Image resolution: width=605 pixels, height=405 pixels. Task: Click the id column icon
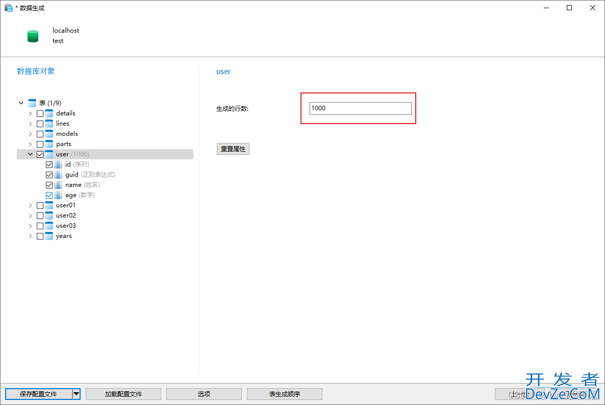click(x=58, y=164)
